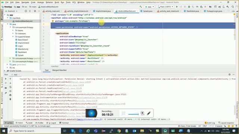
Task: Expand the supportclasses package
Action: coord(13,36)
